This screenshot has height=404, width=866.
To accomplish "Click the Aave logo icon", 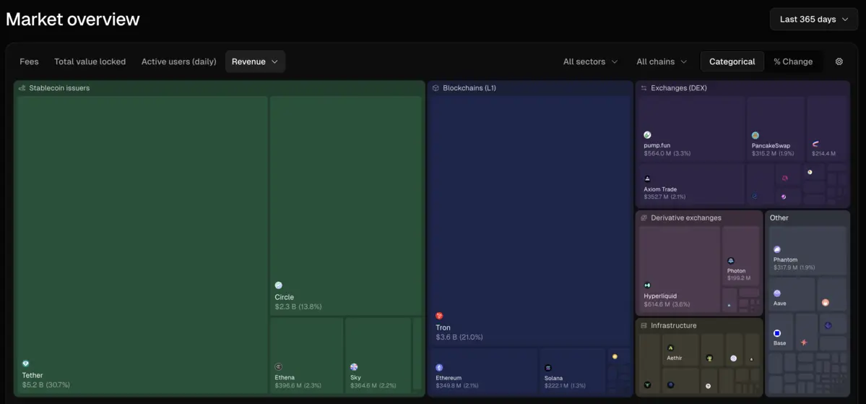I will (777, 293).
